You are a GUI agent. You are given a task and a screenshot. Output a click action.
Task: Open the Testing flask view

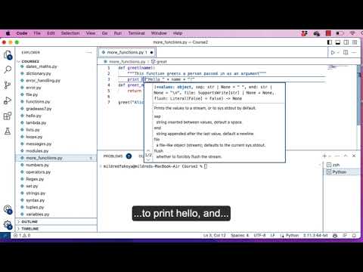[x=8, y=131]
